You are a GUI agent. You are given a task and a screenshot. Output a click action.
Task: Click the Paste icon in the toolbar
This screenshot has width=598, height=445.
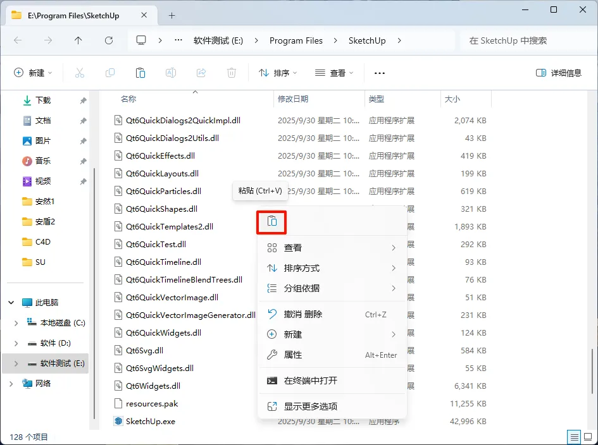tap(140, 73)
